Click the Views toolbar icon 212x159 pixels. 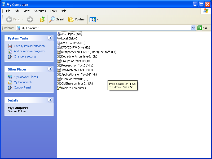[92, 19]
